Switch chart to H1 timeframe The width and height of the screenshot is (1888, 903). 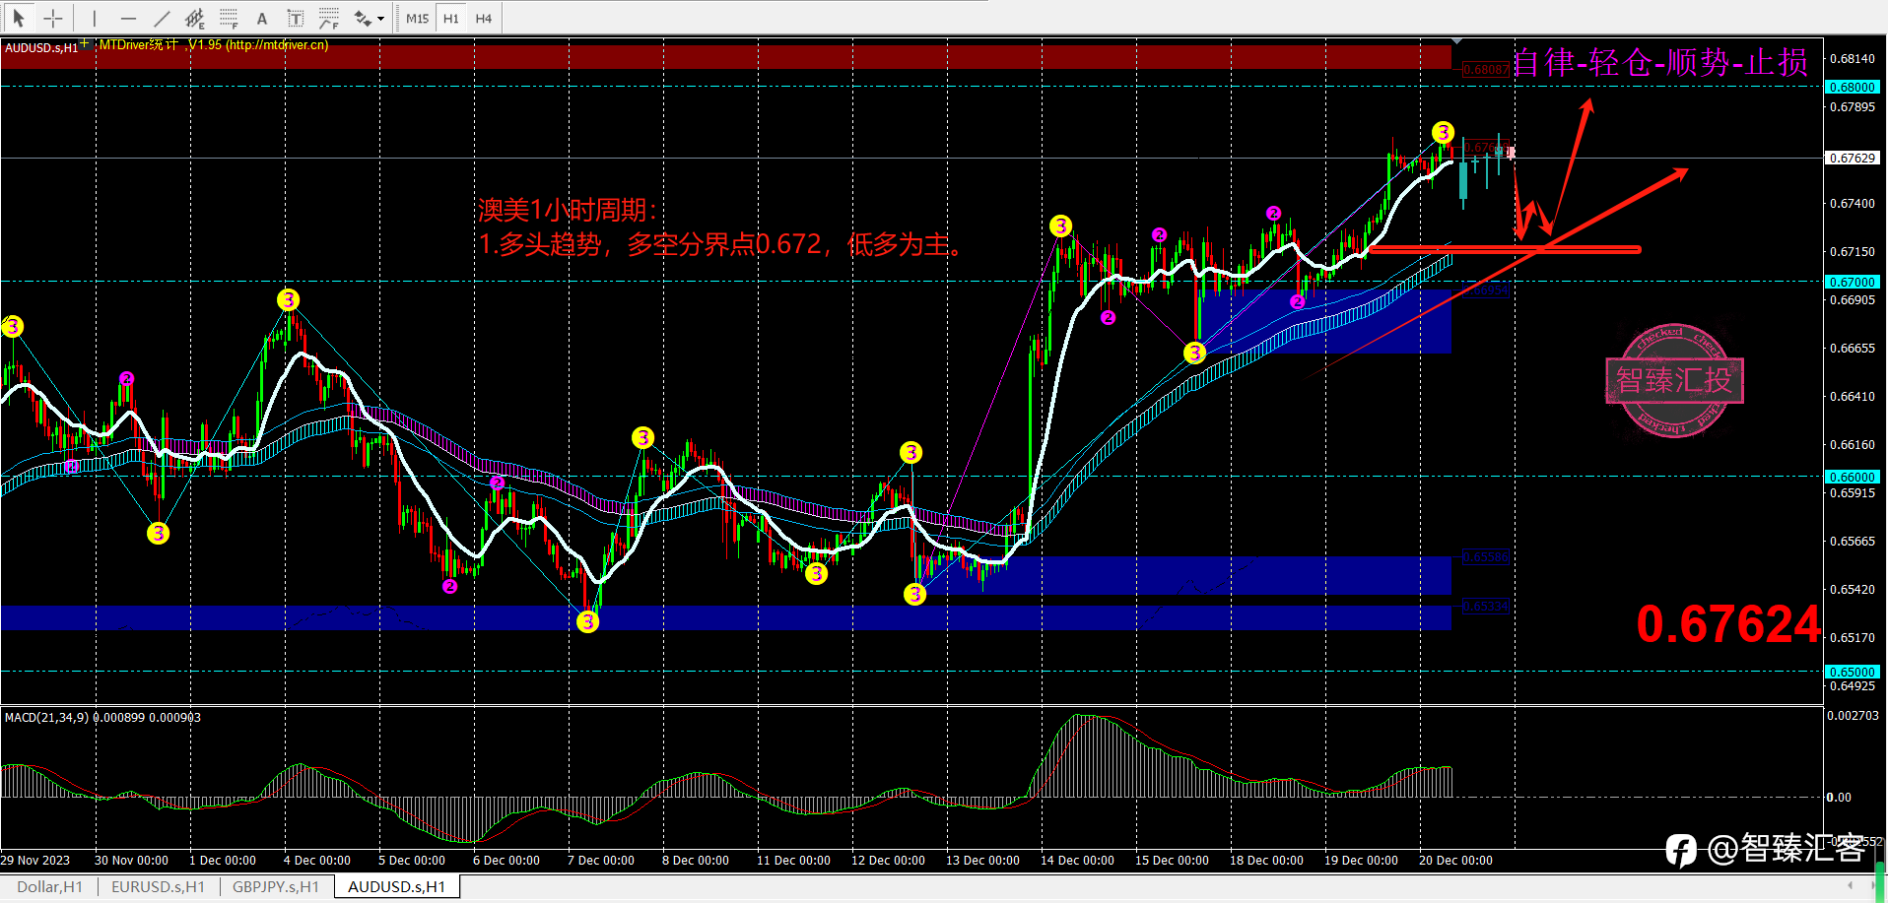tap(451, 18)
